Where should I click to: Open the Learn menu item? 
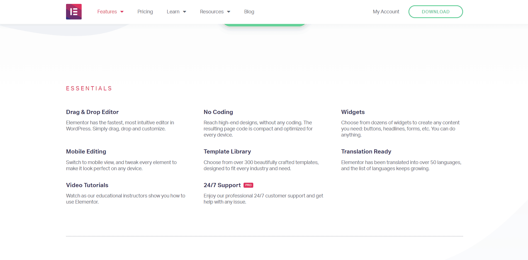(x=173, y=12)
